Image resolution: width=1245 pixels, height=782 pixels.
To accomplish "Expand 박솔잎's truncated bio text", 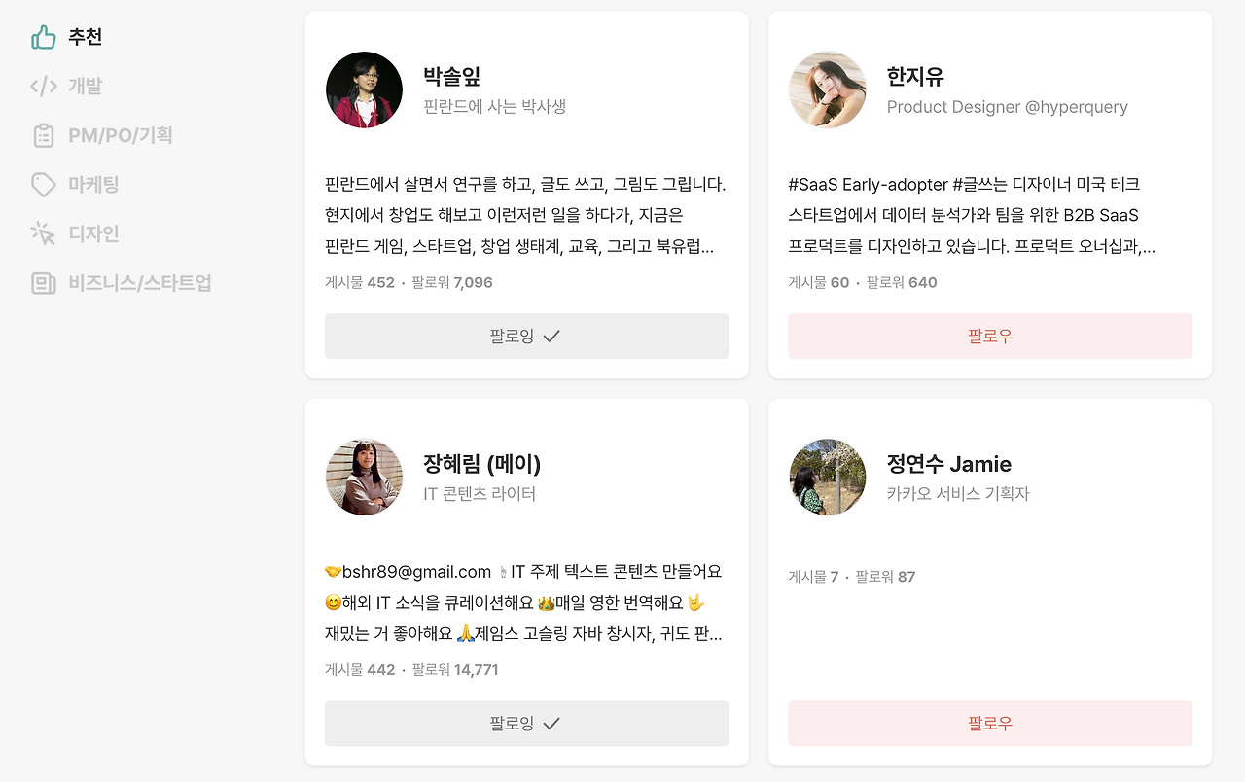I will [526, 215].
